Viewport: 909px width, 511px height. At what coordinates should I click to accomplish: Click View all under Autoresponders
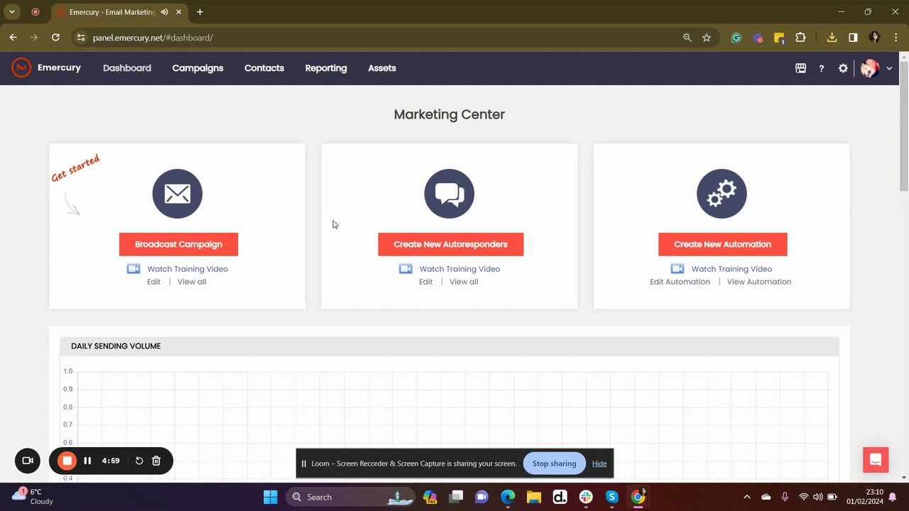click(464, 282)
